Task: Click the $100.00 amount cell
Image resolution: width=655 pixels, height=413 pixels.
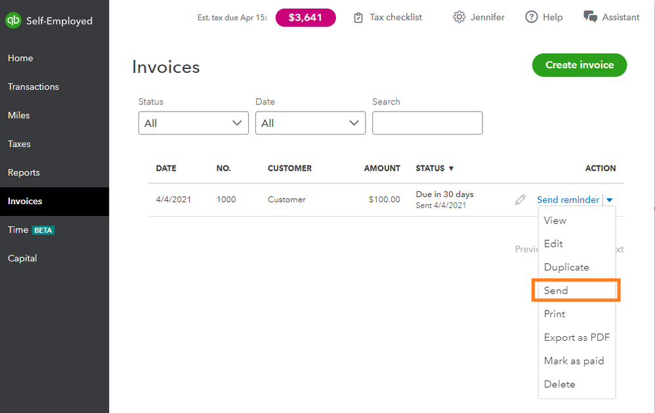Action: click(x=385, y=200)
